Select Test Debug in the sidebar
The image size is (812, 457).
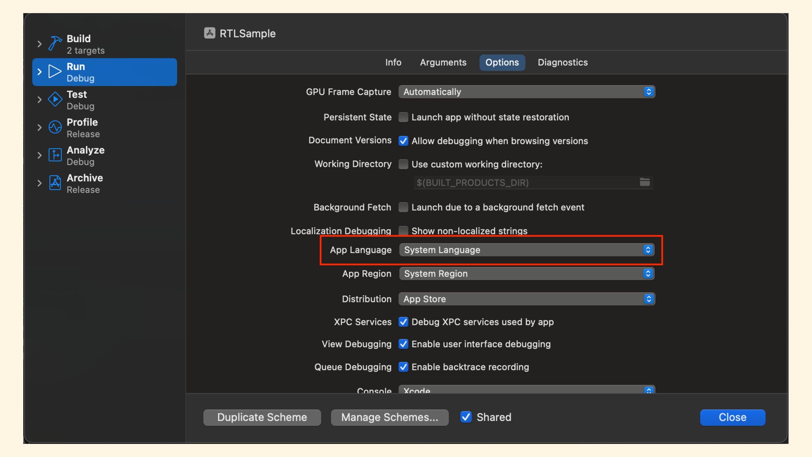104,100
